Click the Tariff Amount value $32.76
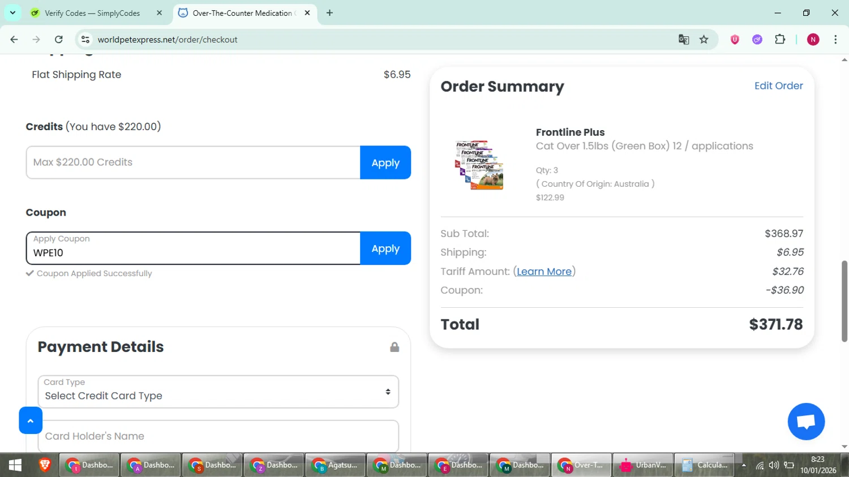The width and height of the screenshot is (849, 477). (x=788, y=272)
